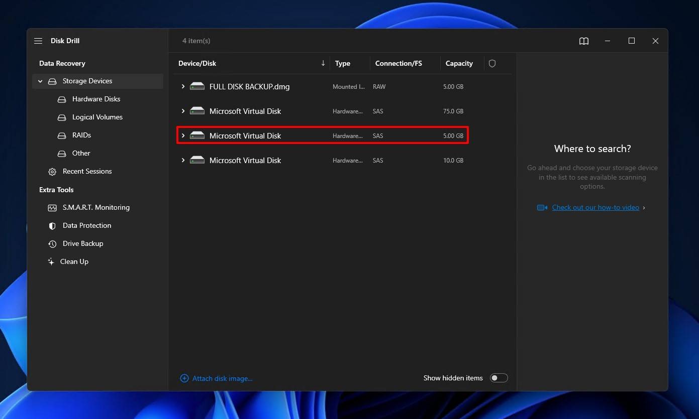Click the Clean Up sparkle icon
Screen dimensions: 699x419
click(x=51, y=262)
